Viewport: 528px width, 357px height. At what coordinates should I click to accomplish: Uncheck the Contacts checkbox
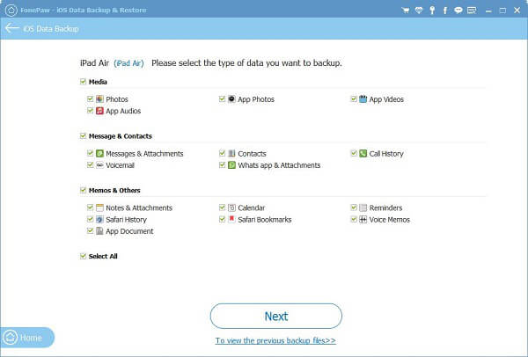click(x=222, y=153)
